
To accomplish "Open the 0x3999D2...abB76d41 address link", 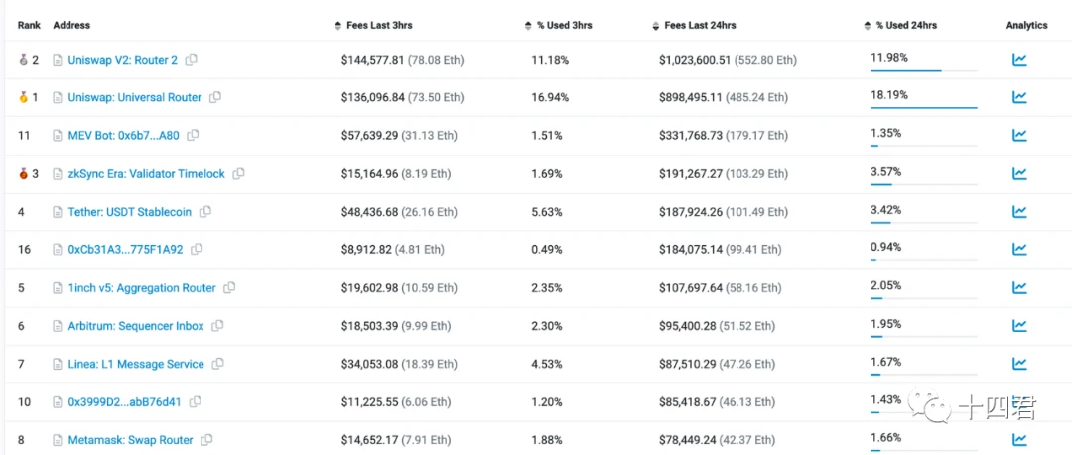I will [124, 401].
